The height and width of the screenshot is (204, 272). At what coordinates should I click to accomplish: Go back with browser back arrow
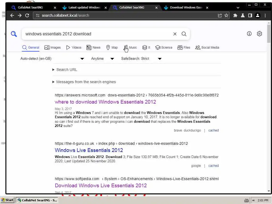tap(12, 15)
